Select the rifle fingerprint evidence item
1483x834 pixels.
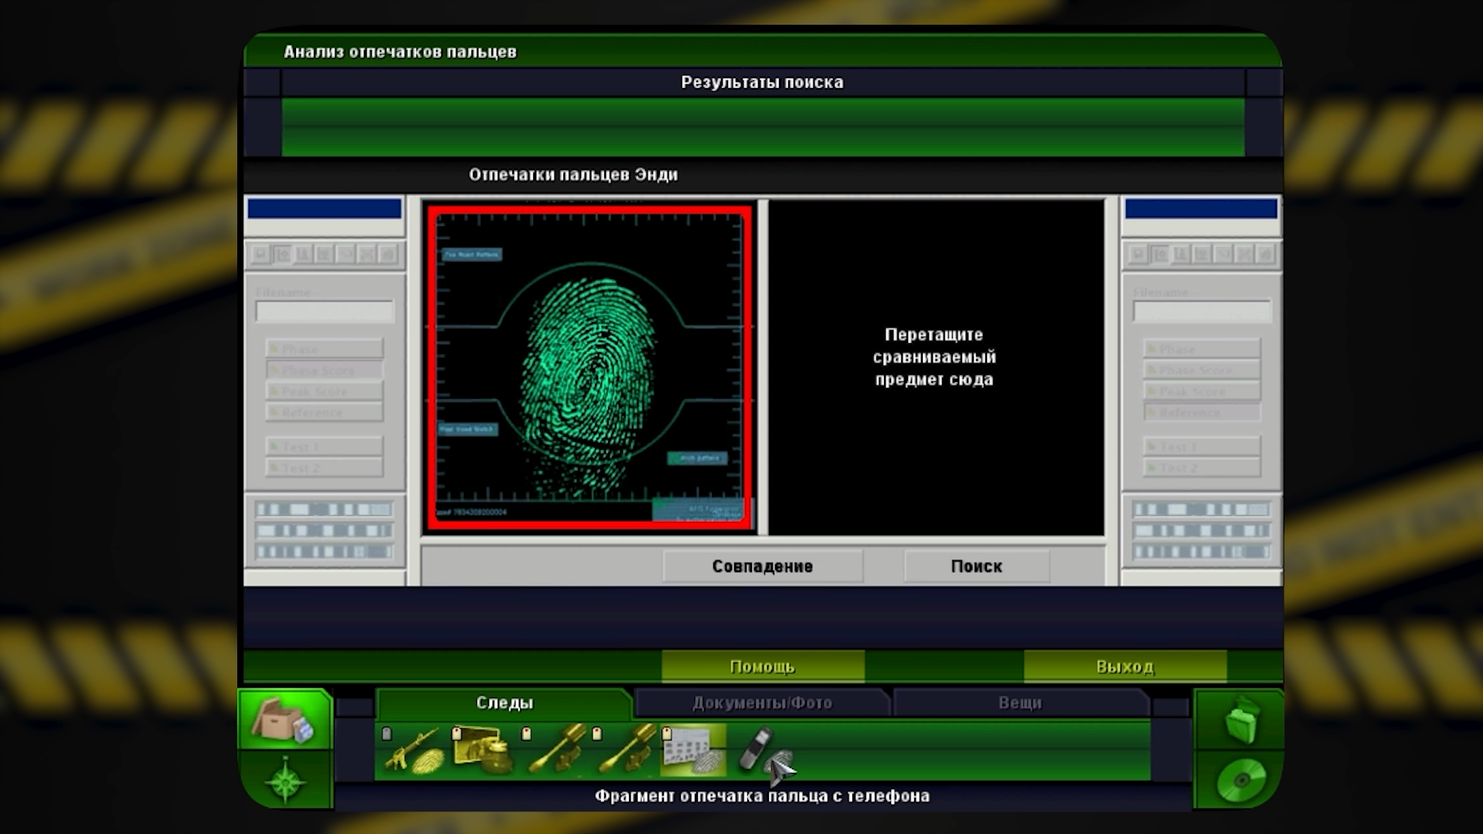pos(414,751)
